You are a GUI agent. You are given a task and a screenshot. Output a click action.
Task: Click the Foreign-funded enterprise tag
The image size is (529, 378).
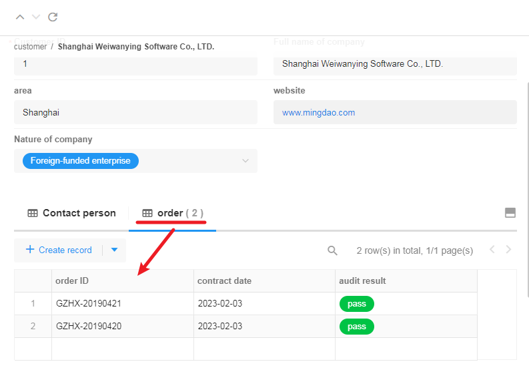coord(81,161)
